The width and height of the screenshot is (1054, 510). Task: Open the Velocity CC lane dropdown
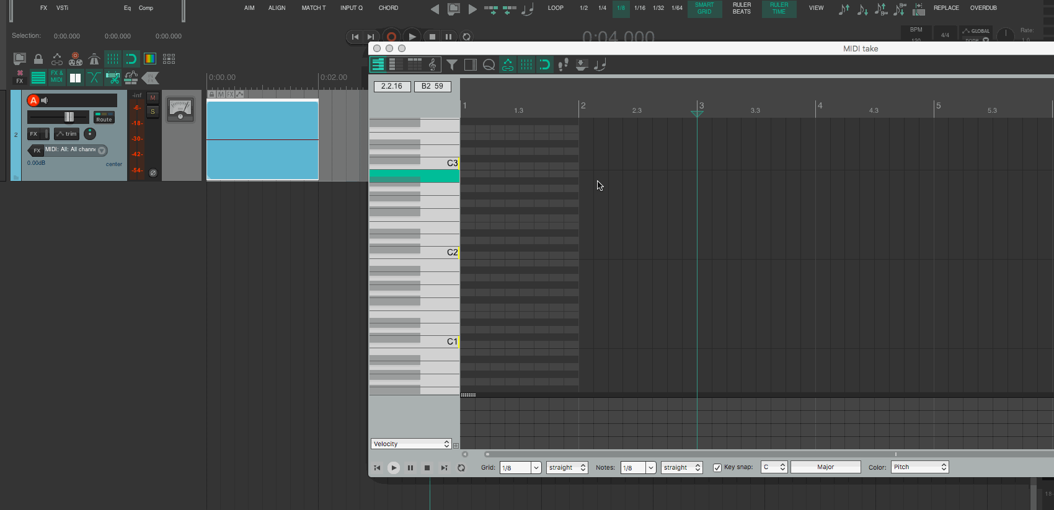411,444
